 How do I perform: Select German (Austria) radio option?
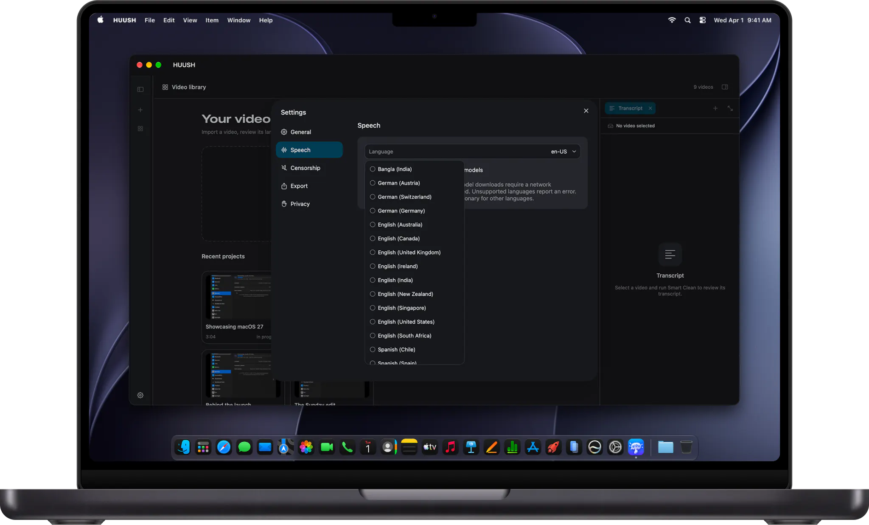tap(414, 183)
